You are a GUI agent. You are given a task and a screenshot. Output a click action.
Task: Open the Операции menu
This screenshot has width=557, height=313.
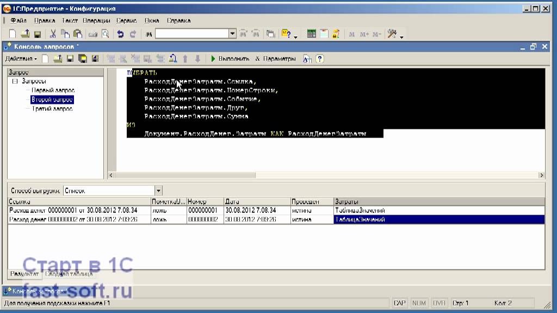(x=96, y=21)
